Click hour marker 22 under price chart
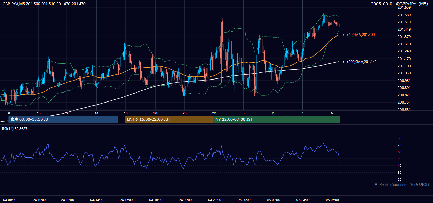Image resolution: width=433 pixels, height=203 pixels. (214, 113)
